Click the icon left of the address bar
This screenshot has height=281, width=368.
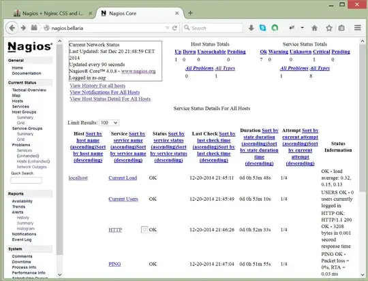coord(34,28)
